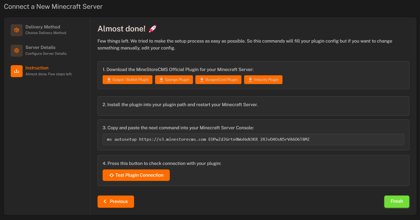This screenshot has width=420, height=220.
Task: Select the autosetup command field
Action: [253, 139]
